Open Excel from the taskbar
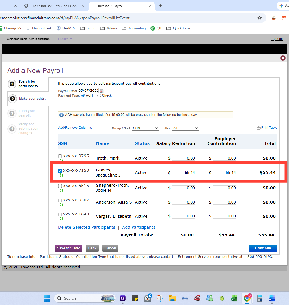 234,298
